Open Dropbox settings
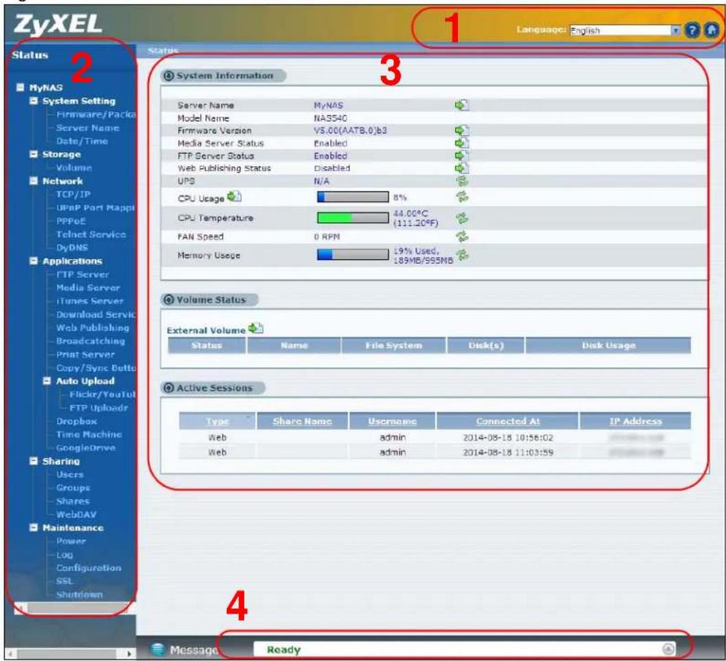The image size is (726, 661). tap(76, 421)
